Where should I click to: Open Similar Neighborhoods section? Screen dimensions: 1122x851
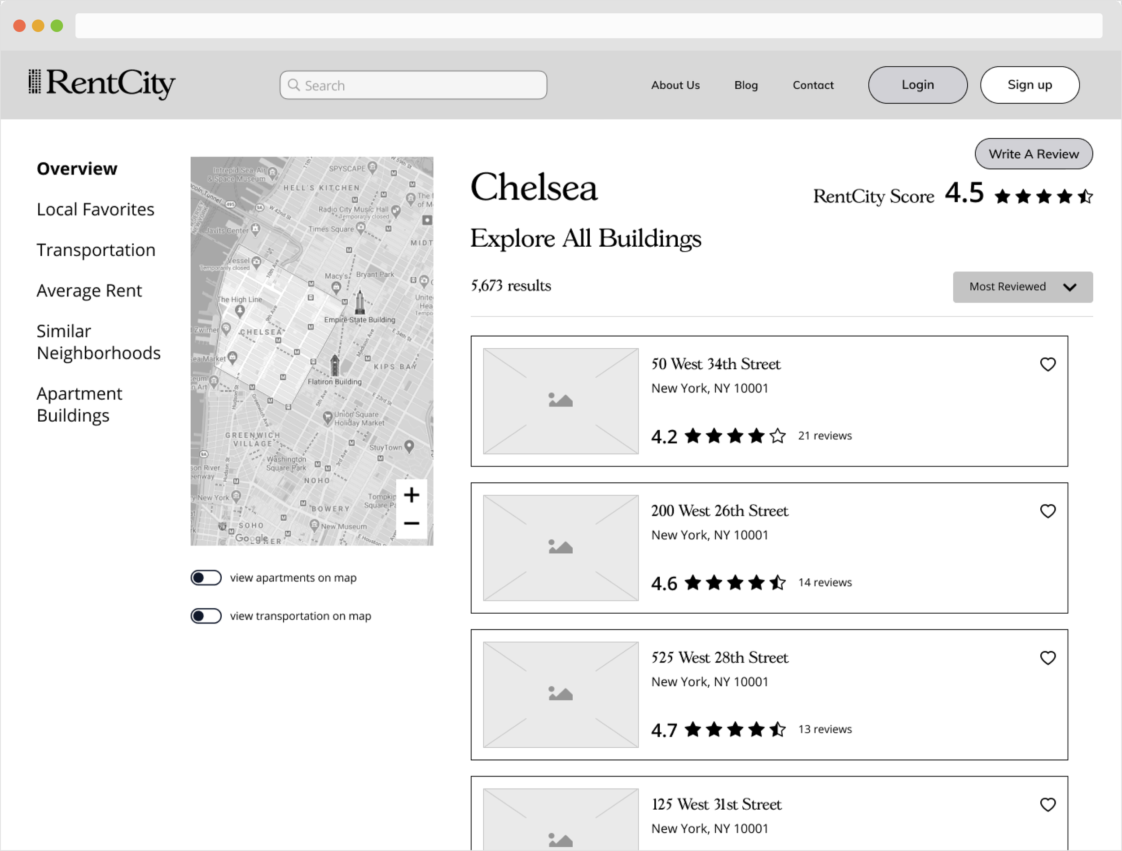pyautogui.click(x=98, y=342)
